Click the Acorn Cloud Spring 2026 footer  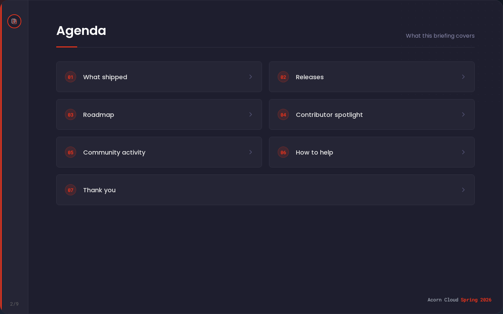point(459,300)
